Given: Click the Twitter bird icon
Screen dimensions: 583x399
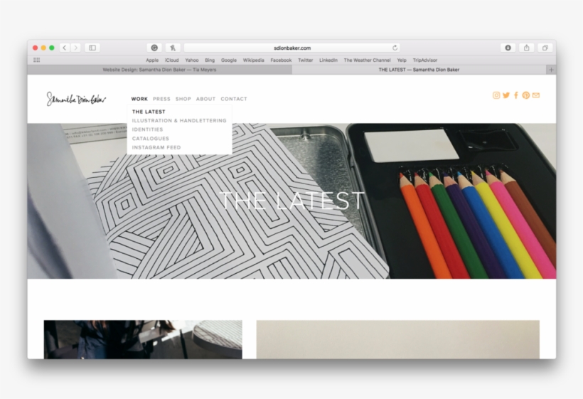Looking at the screenshot, I should click(506, 95).
